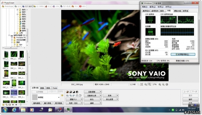The image size is (202, 115).
Task: Open the 製作動畫 animation tab
Action: click(65, 6)
